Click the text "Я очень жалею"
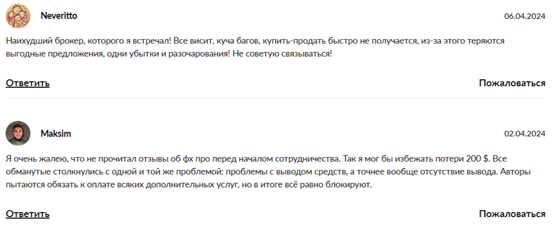Viewport: 553px width, 229px height. (34, 159)
